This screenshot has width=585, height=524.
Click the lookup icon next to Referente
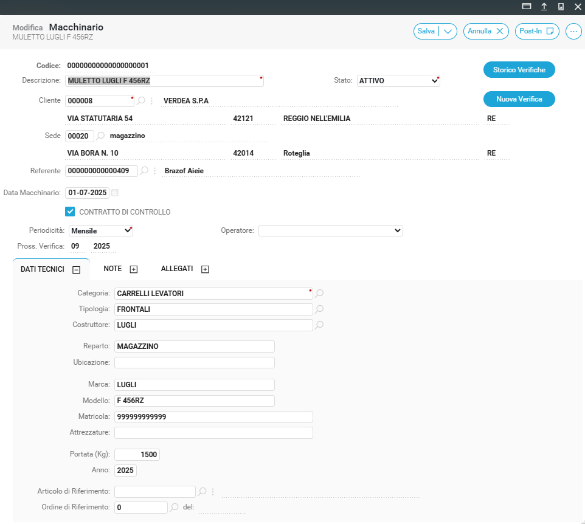coord(144,171)
